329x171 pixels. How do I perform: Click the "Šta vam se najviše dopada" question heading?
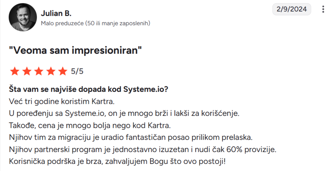89,89
